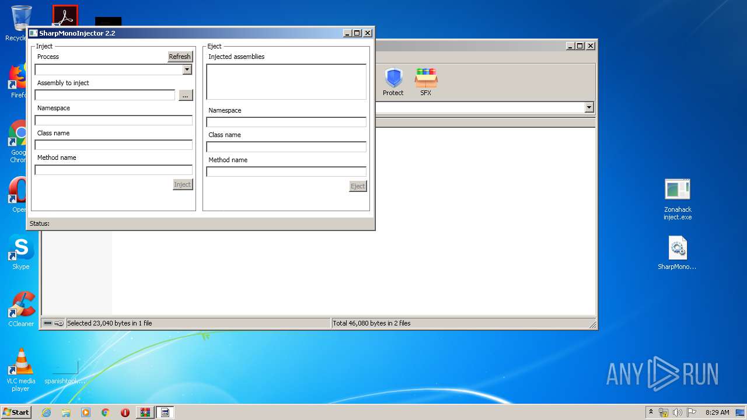Image resolution: width=747 pixels, height=420 pixels.
Task: Click the 8:29 AM clock
Action: coord(717,412)
